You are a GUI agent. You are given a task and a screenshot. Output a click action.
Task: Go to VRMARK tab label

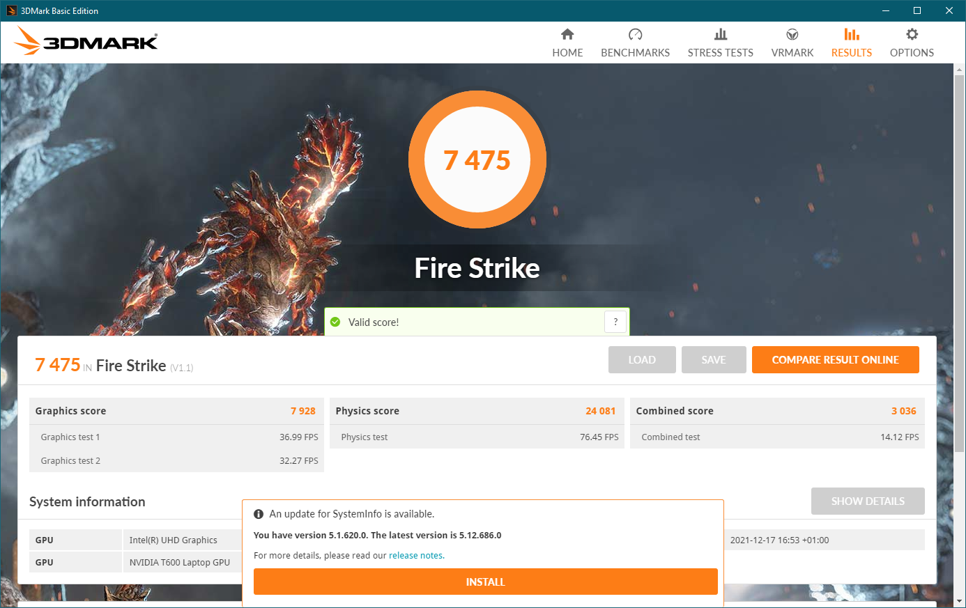click(792, 53)
